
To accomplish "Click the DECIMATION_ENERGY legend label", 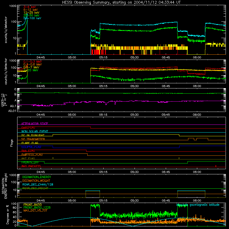I will point(37,177).
